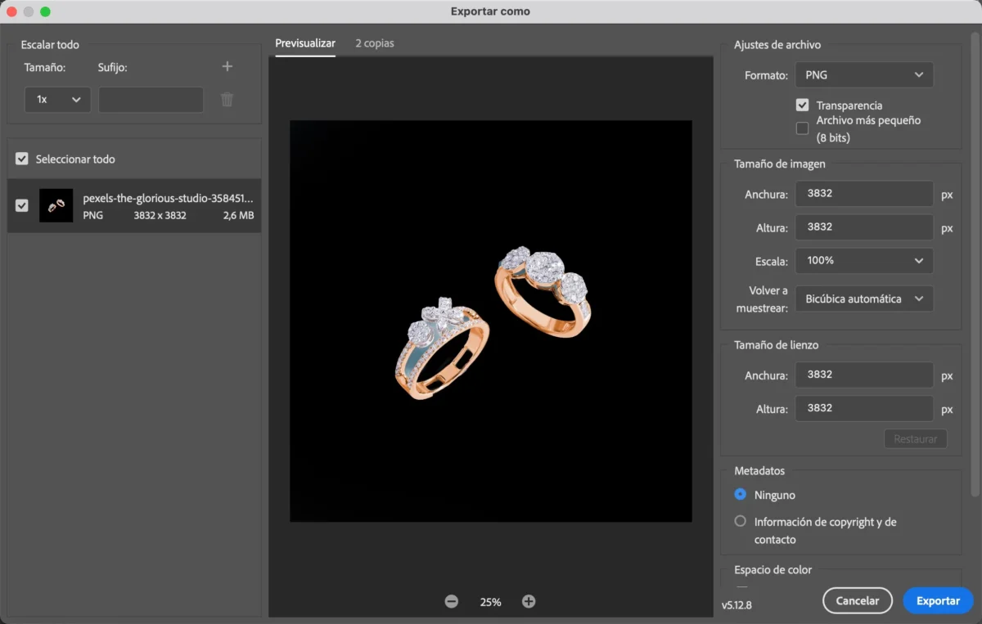Switch to the Previsualizar tab

coord(305,43)
